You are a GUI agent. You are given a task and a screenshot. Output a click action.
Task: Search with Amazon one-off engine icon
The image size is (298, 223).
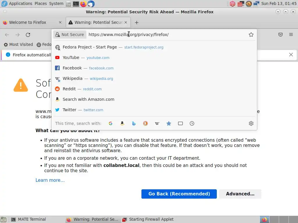pos(122,123)
